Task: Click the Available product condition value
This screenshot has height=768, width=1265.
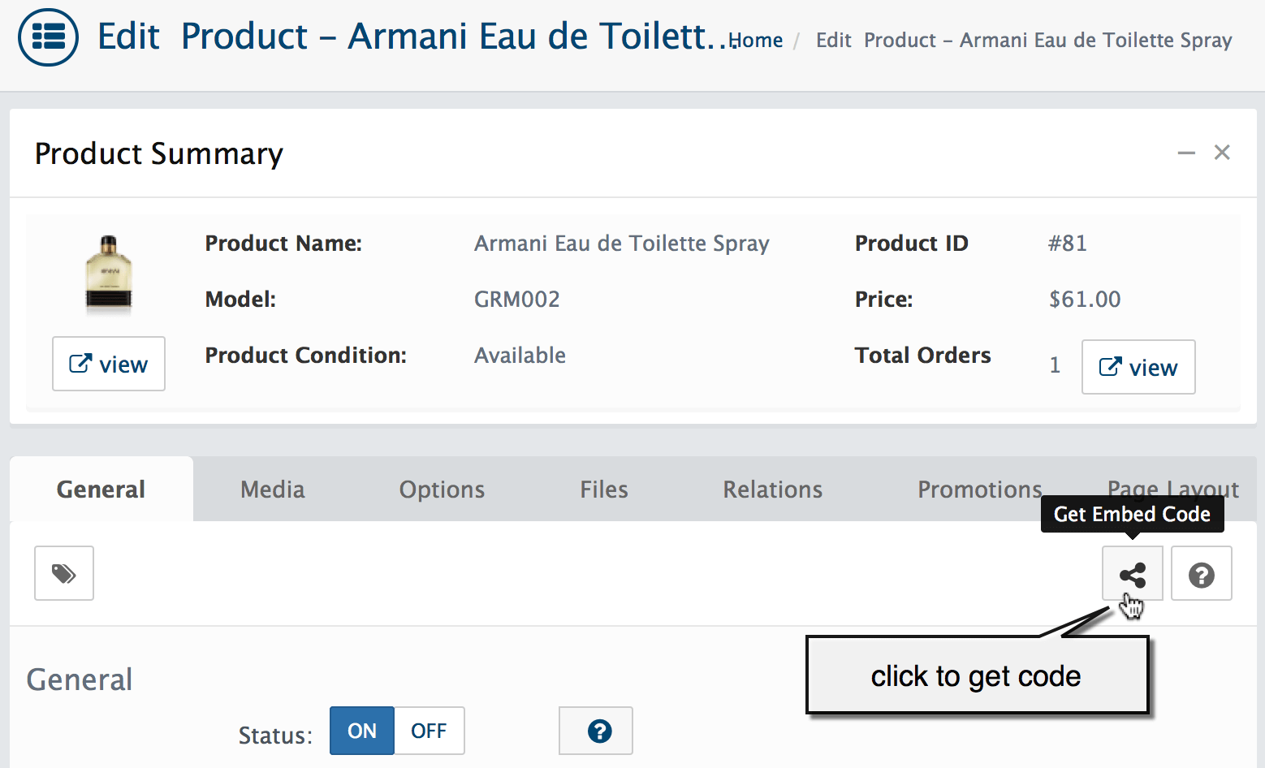Action: [x=520, y=355]
